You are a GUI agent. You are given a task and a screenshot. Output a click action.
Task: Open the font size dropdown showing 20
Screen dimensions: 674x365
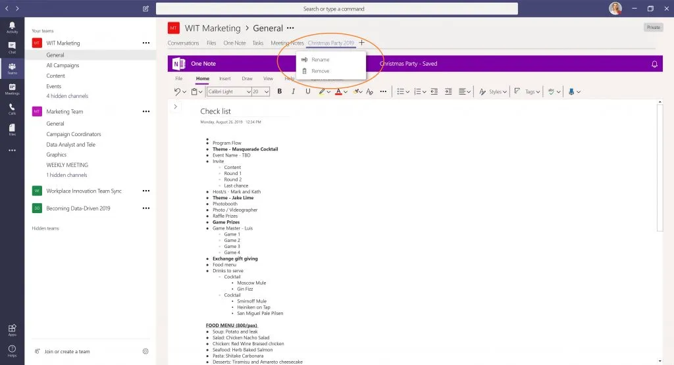click(261, 91)
